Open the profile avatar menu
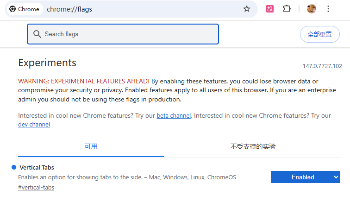Screen dimensions: 350x202 312,9
